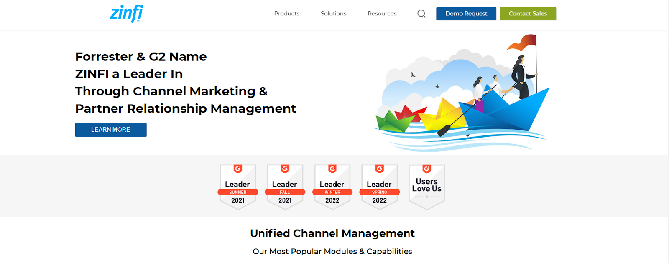The width and height of the screenshot is (669, 263).
Task: Click the "Forrester & G2 Name" headline line
Action: [141, 57]
